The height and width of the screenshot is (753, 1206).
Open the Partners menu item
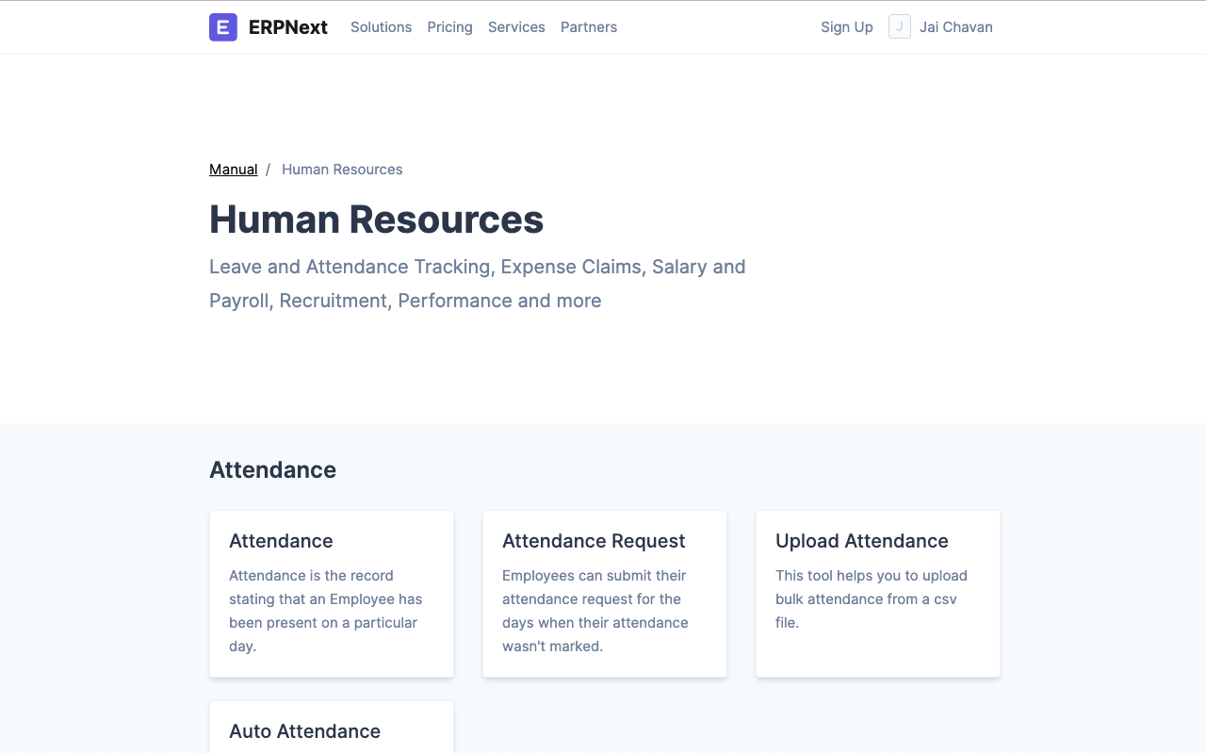(588, 27)
